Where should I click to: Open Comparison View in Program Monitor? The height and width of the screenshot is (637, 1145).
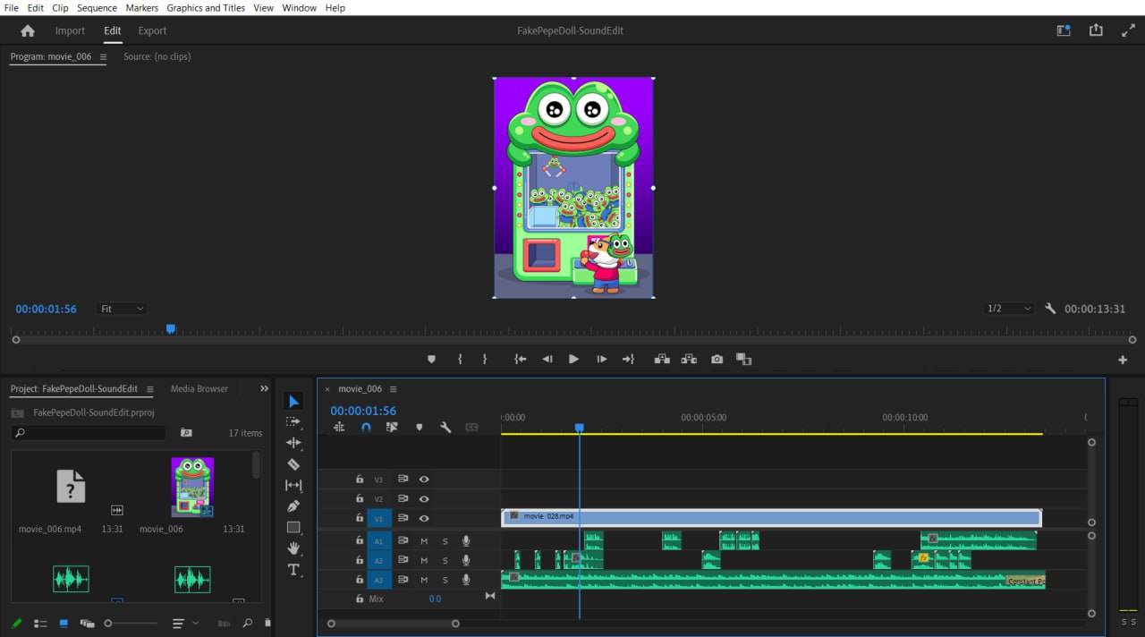[x=743, y=359]
